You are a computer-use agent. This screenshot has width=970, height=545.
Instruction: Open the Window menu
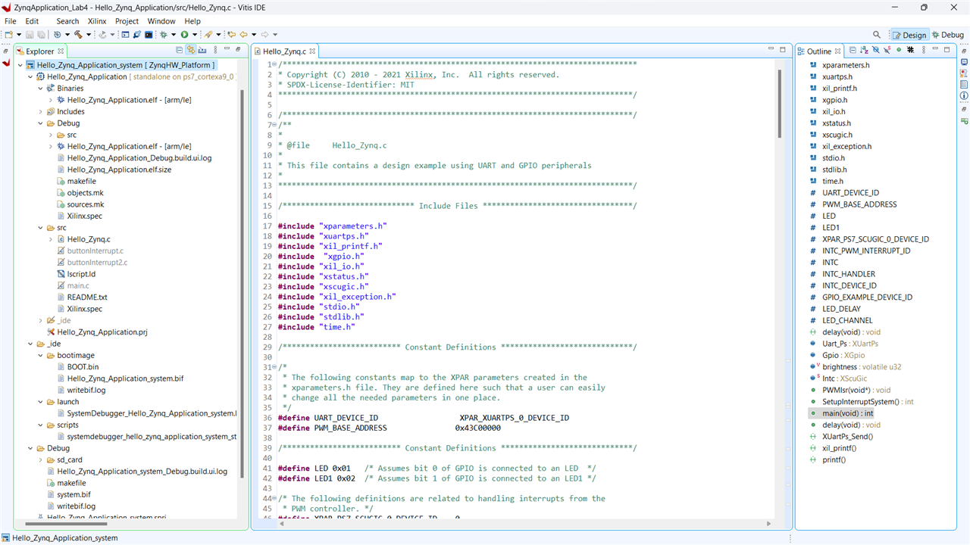[x=161, y=21]
